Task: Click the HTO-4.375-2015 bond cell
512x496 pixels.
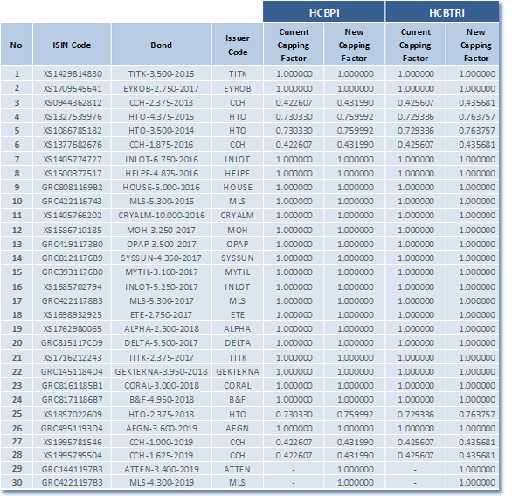Action: click(162, 116)
